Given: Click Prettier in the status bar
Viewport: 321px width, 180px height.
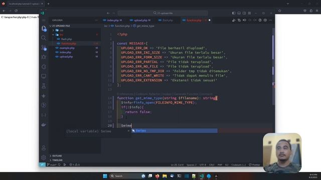Looking at the screenshot, I should pyautogui.click(x=254, y=164).
